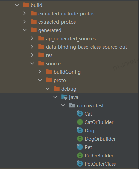Image resolution: width=139 pixels, height=169 pixels.
Task: Collapse the build folder
Action: [17, 5]
